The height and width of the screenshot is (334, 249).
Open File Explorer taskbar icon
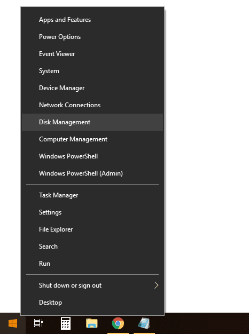92,323
